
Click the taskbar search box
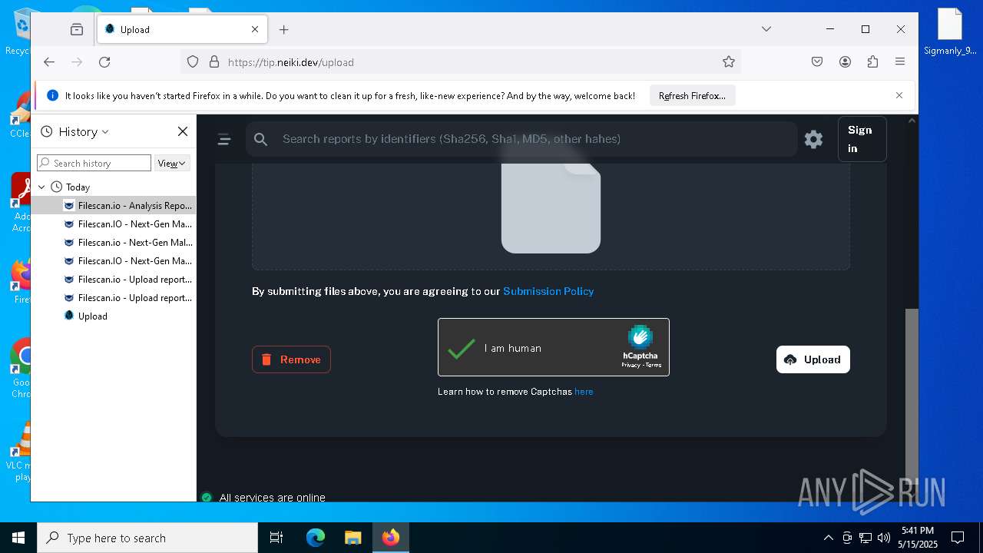point(147,538)
